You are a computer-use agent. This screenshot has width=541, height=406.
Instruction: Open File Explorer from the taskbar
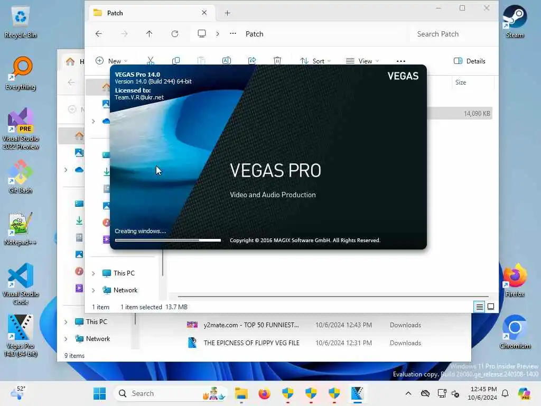tap(241, 393)
